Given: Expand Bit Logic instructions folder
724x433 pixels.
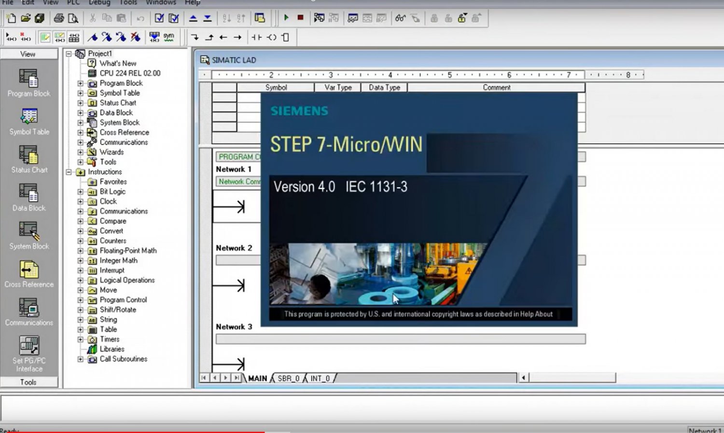Looking at the screenshot, I should click(x=81, y=191).
